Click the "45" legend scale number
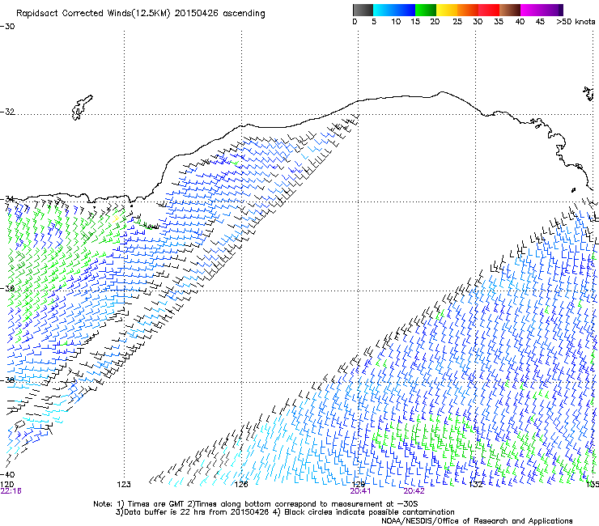 540,22
